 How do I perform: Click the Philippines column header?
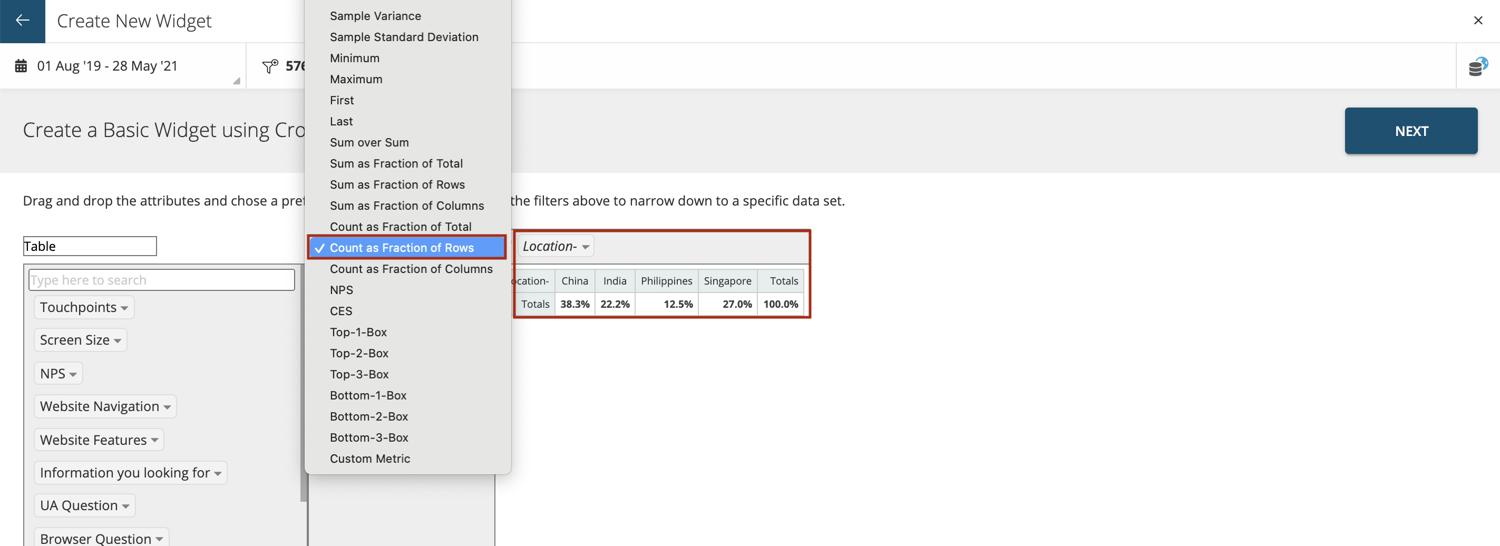point(667,281)
